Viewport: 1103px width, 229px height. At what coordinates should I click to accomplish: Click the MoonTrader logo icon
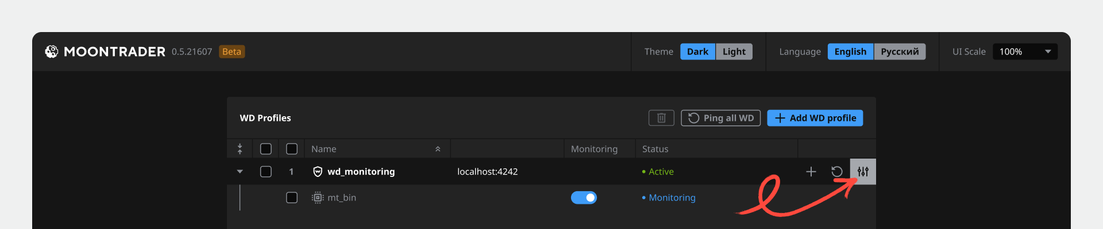52,52
